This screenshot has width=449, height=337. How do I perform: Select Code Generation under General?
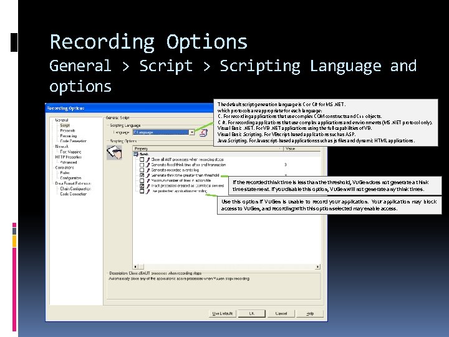(x=73, y=141)
